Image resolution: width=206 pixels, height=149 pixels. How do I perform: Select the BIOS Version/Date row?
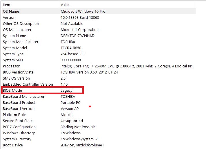point(99,72)
